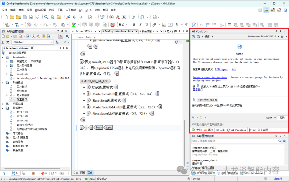289x182 pixels.
Task: Click the Insert Image icon
Action: tap(164, 25)
